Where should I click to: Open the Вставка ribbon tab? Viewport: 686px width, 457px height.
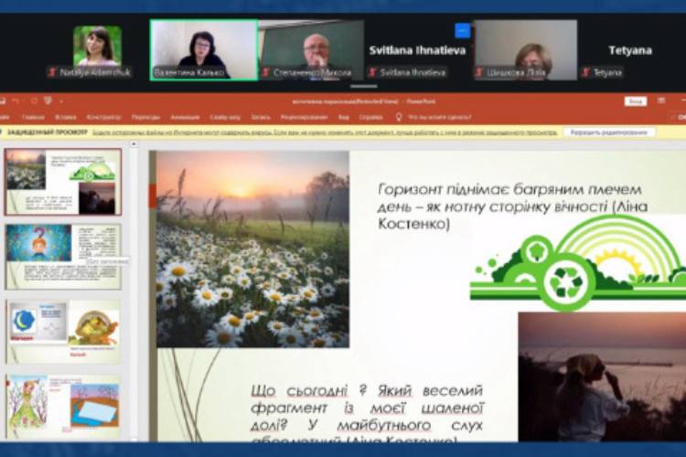pyautogui.click(x=65, y=117)
